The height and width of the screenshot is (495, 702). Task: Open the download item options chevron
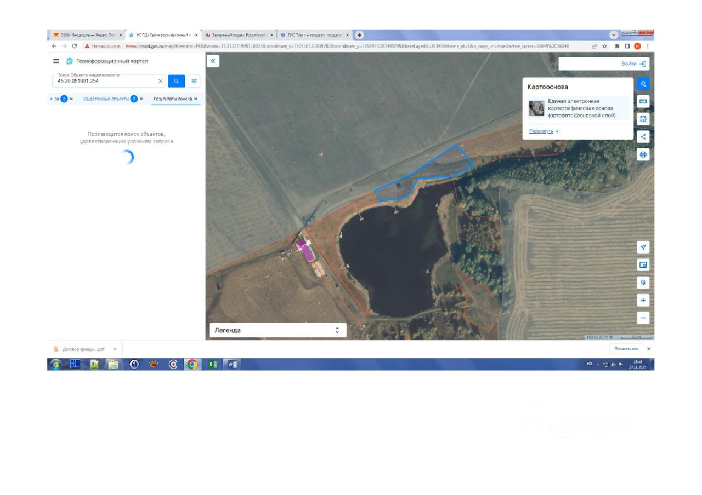point(115,349)
